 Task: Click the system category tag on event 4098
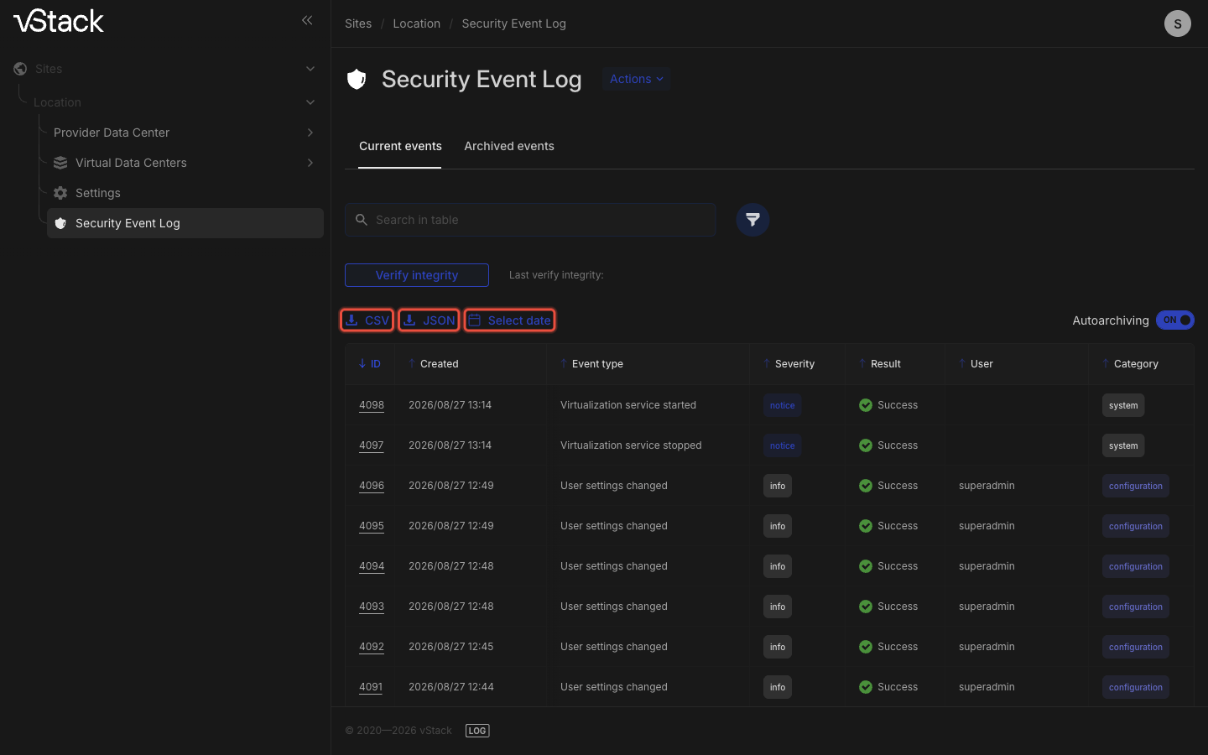[1123, 405]
